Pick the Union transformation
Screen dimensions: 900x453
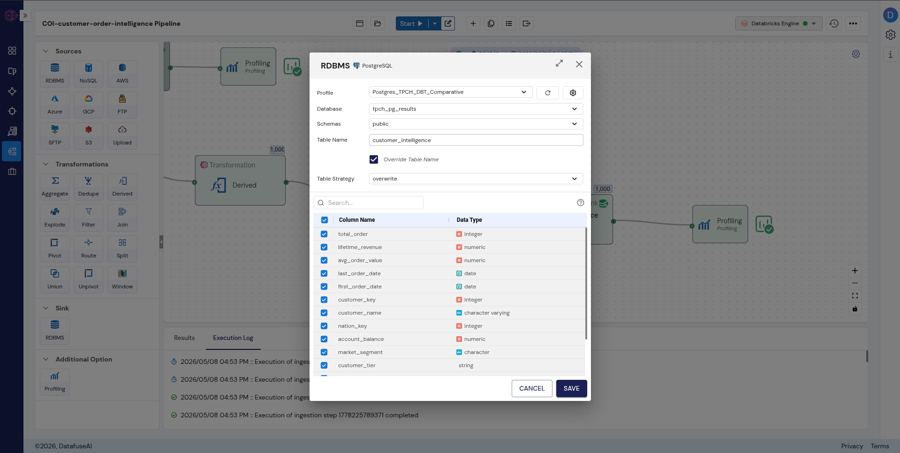(55, 279)
